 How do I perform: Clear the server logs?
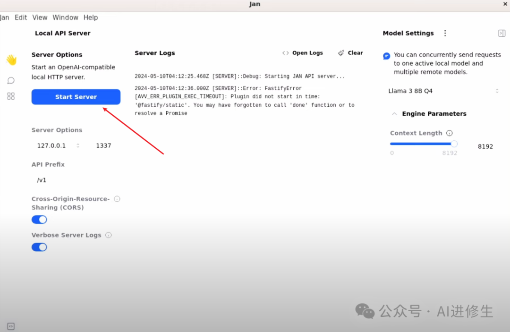point(350,53)
